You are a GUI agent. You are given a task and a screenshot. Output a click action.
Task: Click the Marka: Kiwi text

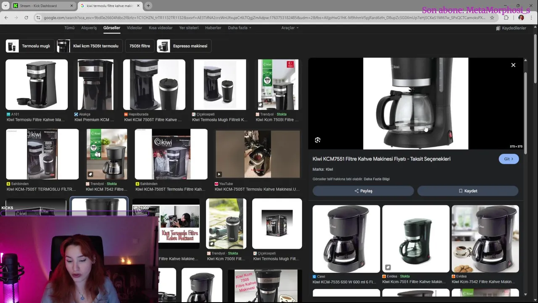[323, 169]
